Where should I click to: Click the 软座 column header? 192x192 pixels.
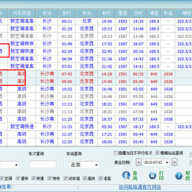click(168, 13)
